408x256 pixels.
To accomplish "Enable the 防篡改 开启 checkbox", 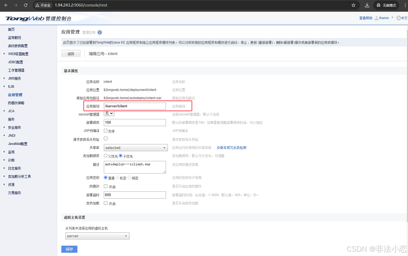I will pos(106,186).
